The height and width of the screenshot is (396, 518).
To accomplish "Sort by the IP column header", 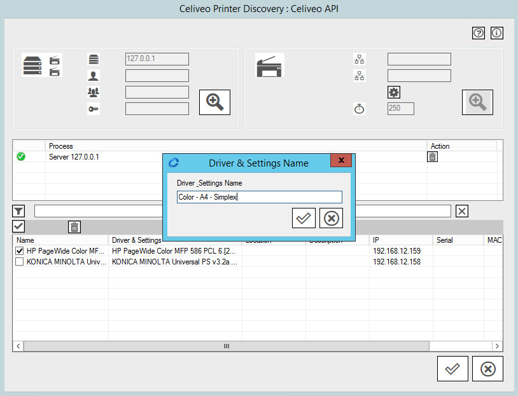I will point(401,240).
